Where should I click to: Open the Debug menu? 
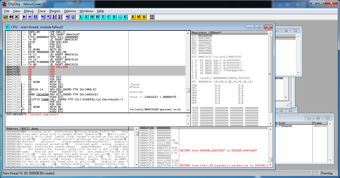pos(29,11)
